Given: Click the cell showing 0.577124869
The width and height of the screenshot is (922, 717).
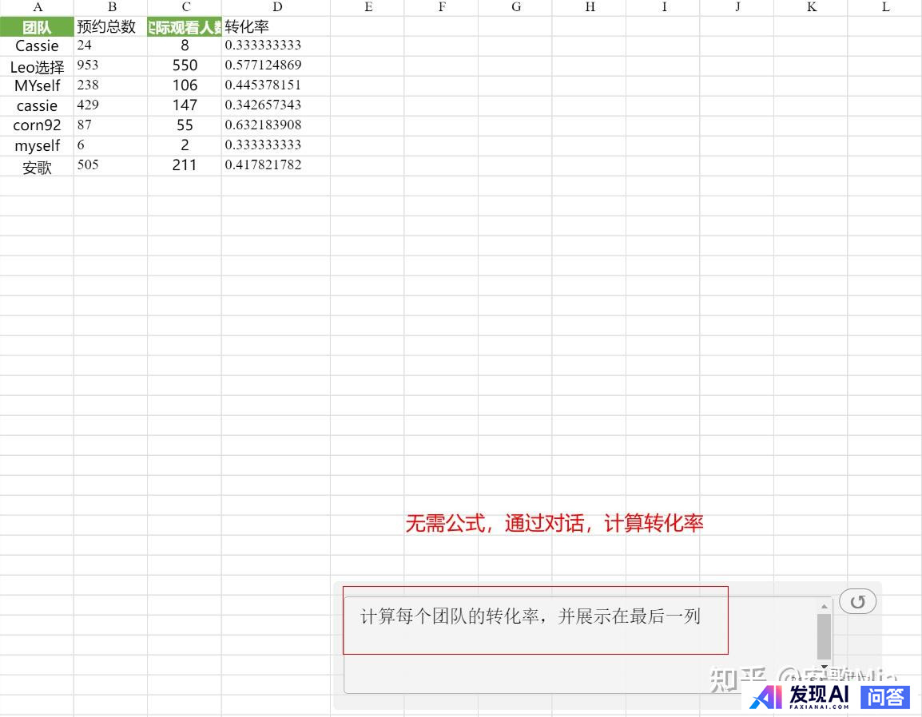Looking at the screenshot, I should tap(276, 65).
